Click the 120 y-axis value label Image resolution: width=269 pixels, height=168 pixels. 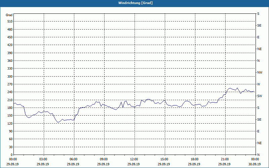[10, 123]
